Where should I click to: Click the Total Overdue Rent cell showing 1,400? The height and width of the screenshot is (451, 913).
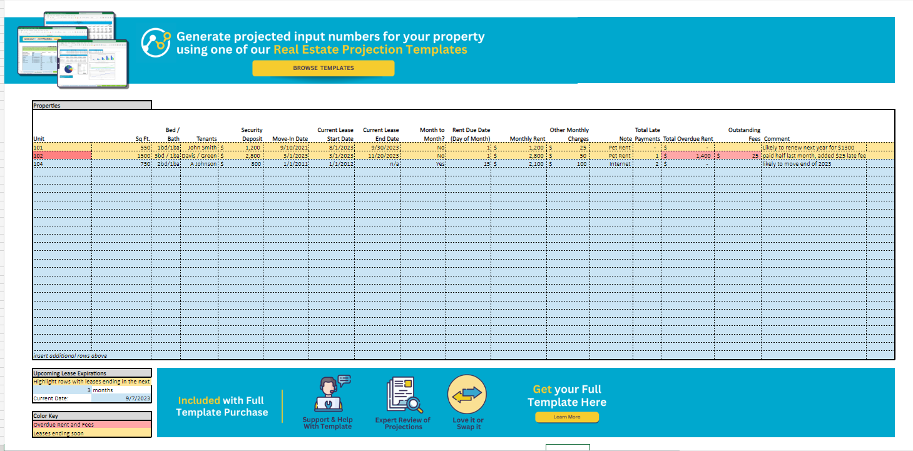point(691,155)
